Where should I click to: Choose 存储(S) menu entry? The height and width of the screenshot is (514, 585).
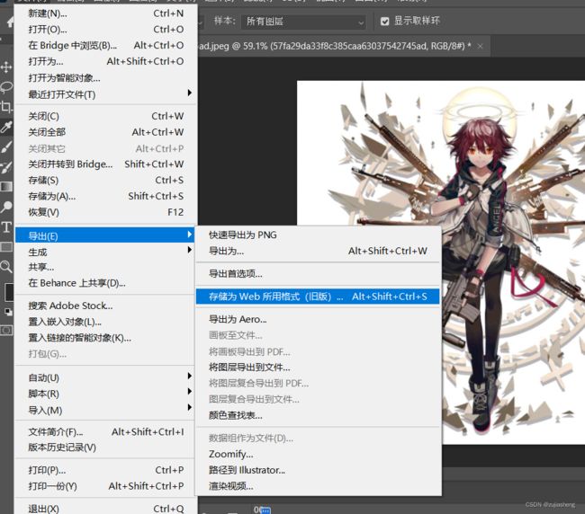(x=105, y=181)
